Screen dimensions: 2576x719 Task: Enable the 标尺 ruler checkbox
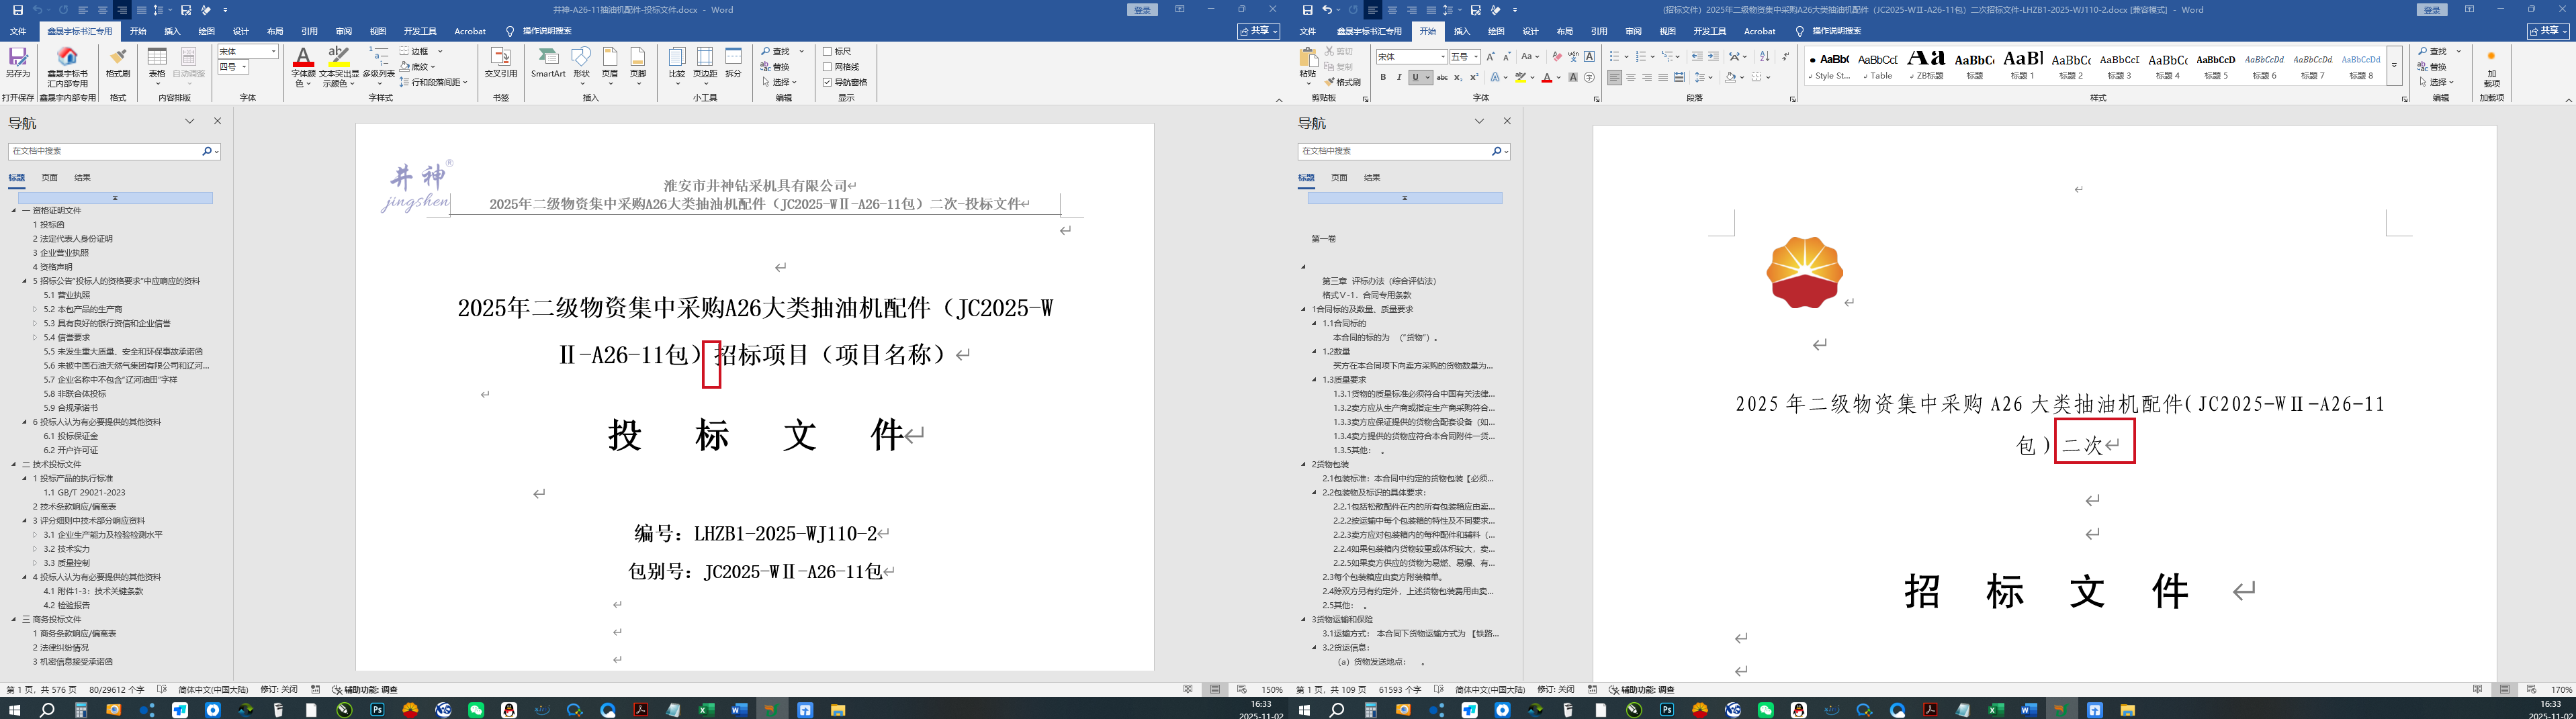click(x=827, y=51)
